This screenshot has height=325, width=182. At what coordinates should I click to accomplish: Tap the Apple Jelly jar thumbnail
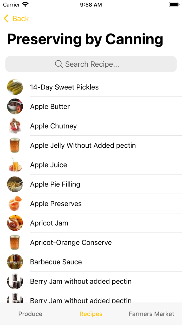click(x=15, y=145)
